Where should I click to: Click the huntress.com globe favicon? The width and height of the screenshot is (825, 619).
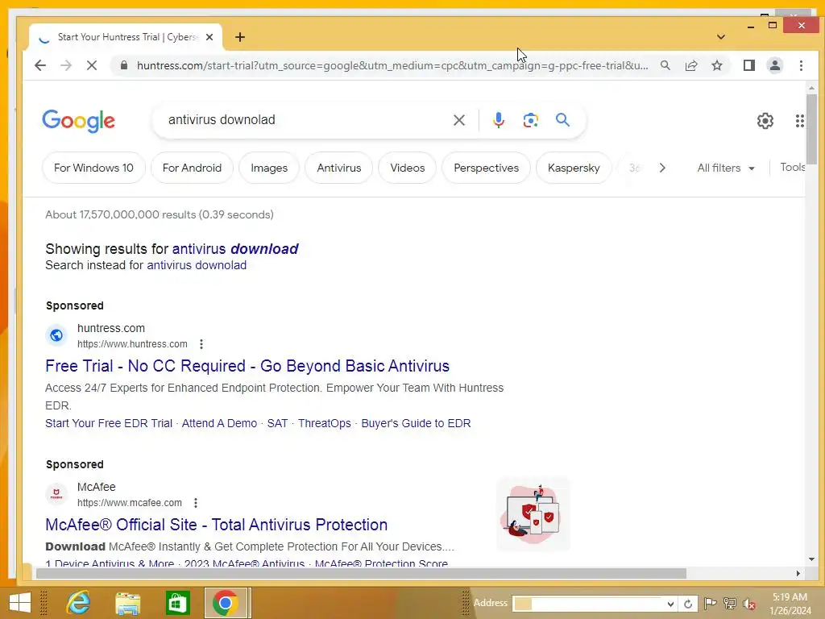56,335
